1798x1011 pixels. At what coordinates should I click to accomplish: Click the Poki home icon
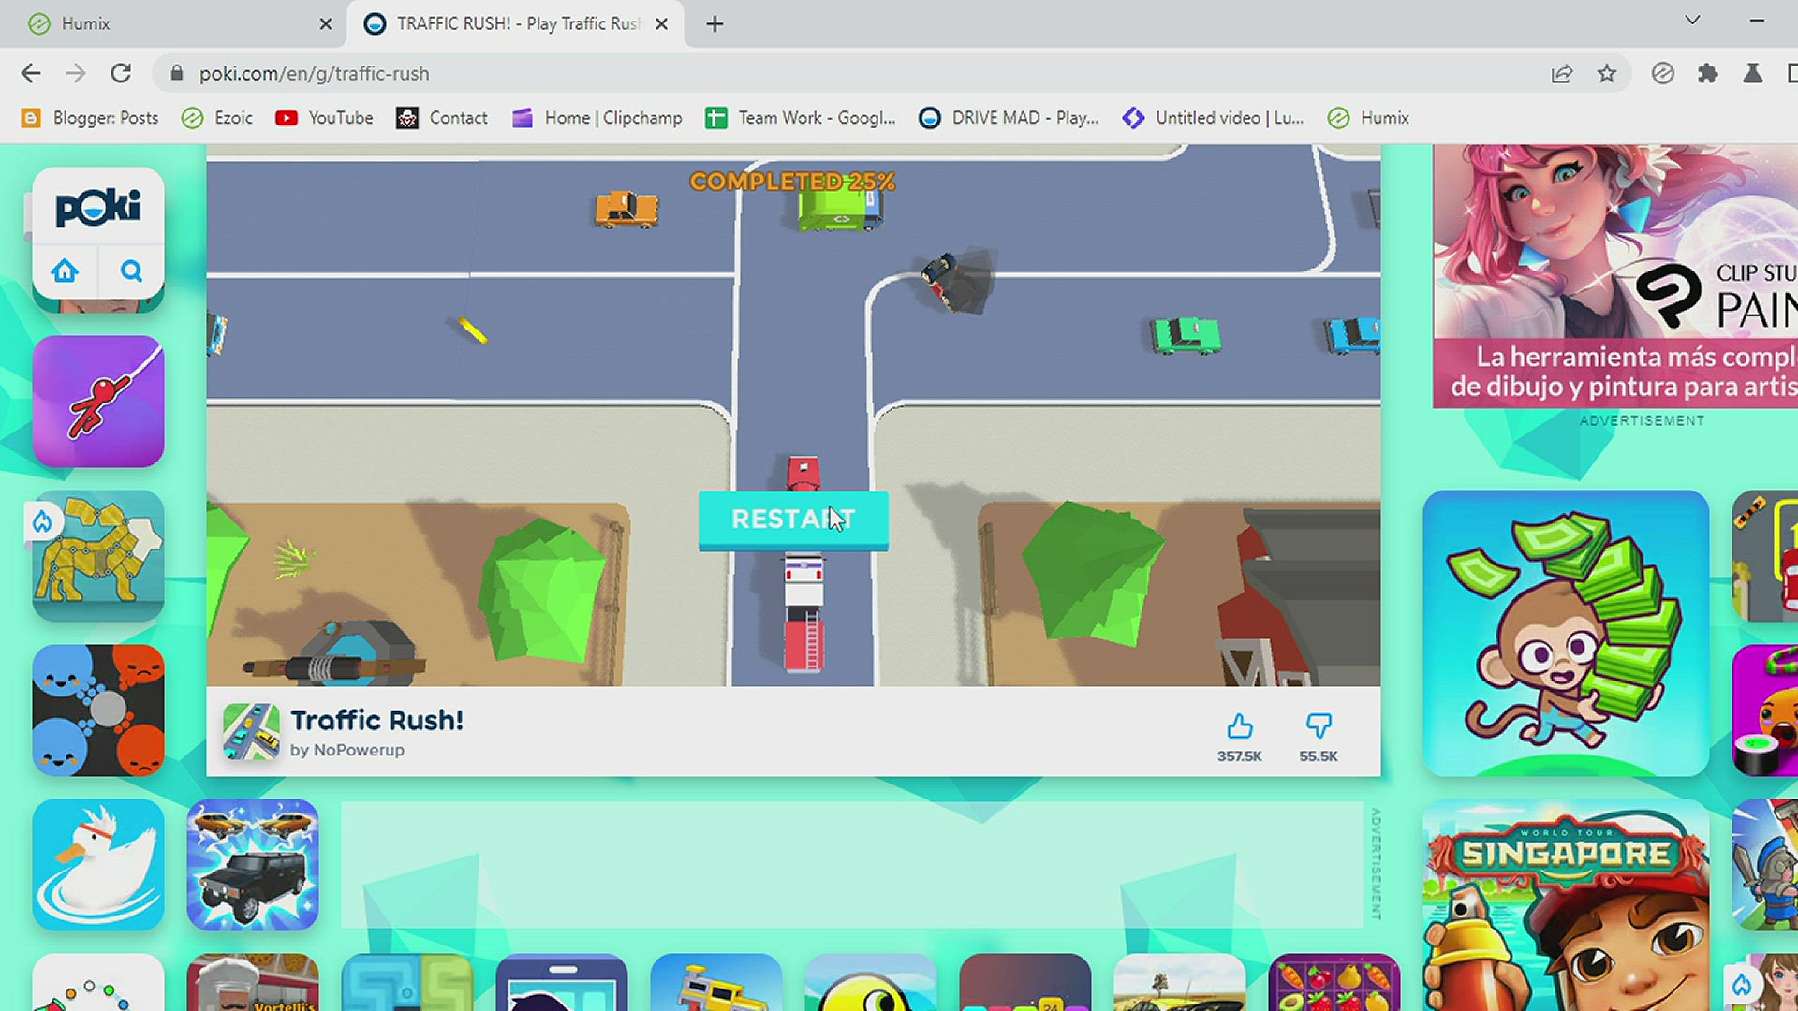(x=65, y=271)
